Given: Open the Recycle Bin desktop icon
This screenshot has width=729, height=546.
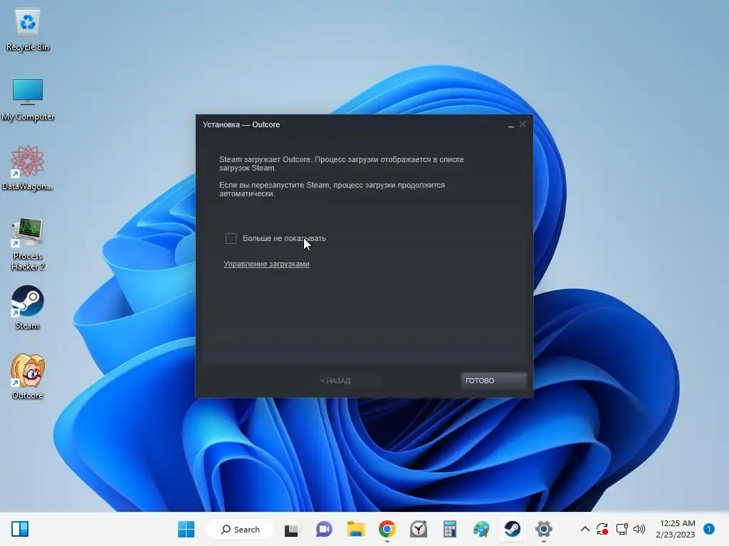Looking at the screenshot, I should pos(28,30).
